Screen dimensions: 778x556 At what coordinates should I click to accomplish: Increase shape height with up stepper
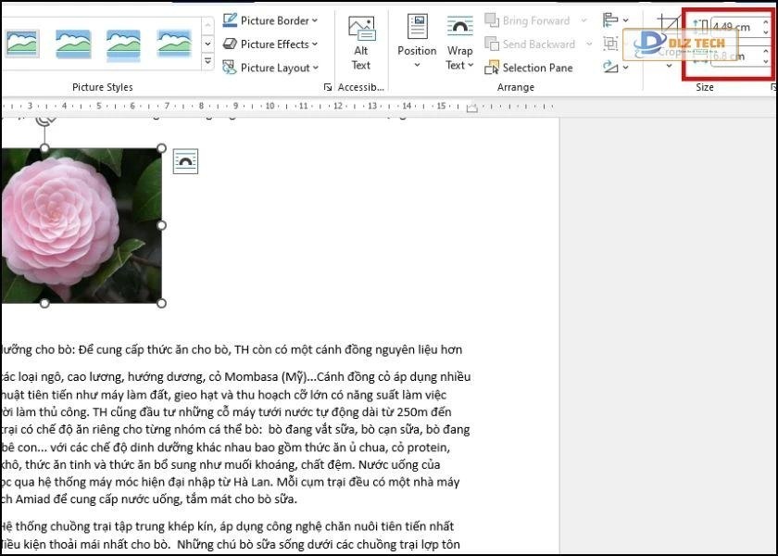click(765, 22)
